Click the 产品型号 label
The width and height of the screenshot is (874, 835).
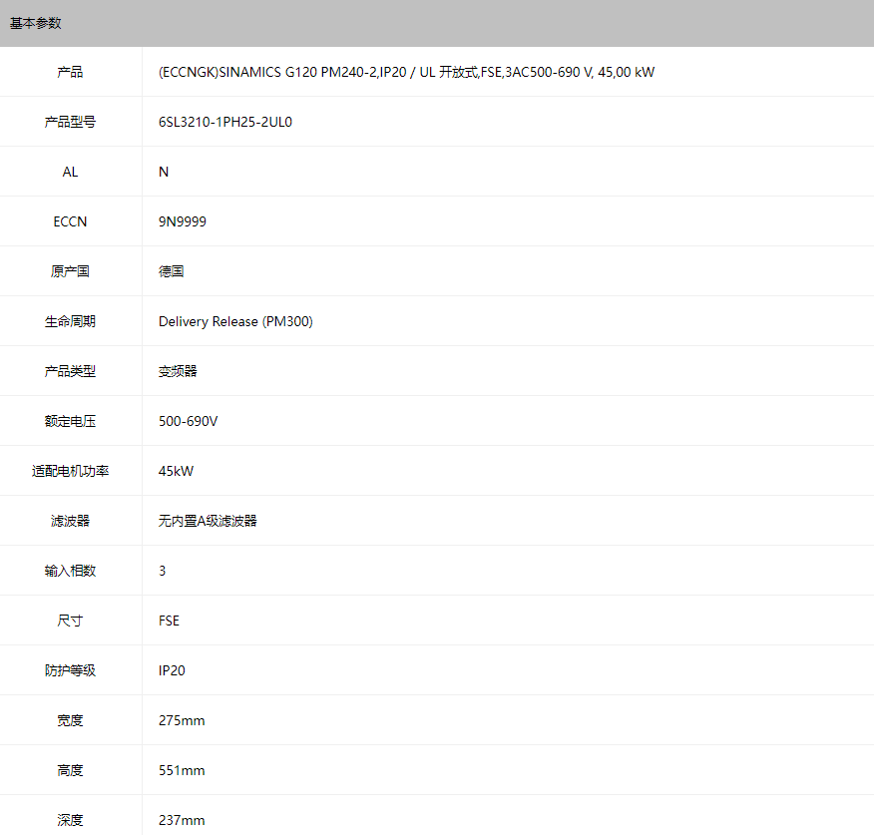pyautogui.click(x=70, y=122)
